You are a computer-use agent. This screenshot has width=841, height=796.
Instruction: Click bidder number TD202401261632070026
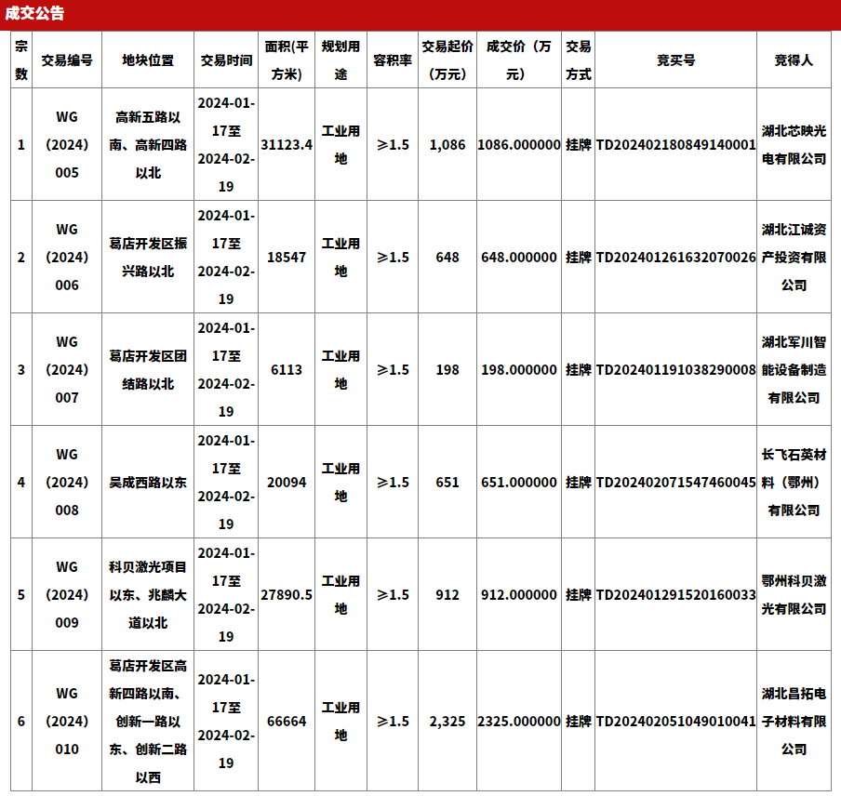point(675,258)
